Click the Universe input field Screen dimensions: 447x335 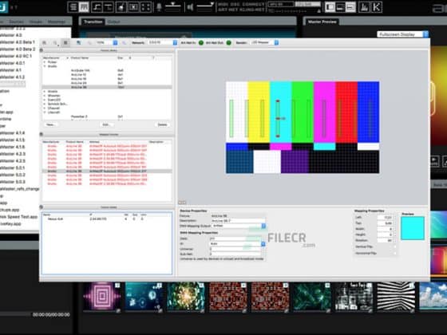(x=235, y=249)
